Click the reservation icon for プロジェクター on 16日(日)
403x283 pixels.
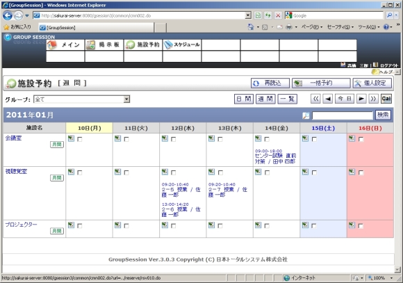point(352,225)
